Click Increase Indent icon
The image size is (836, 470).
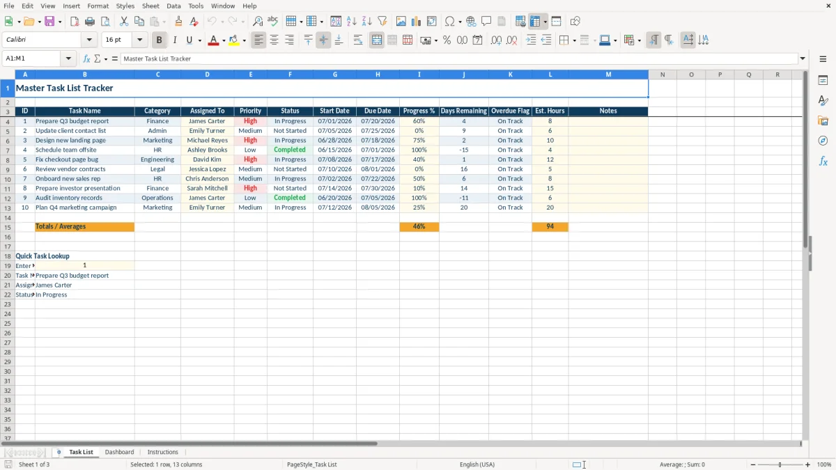(531, 40)
